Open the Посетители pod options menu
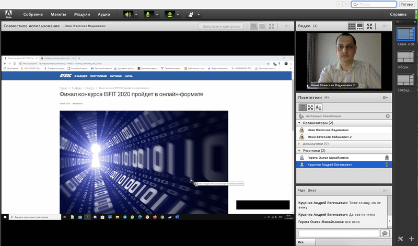This screenshot has height=246, width=418. [386, 97]
